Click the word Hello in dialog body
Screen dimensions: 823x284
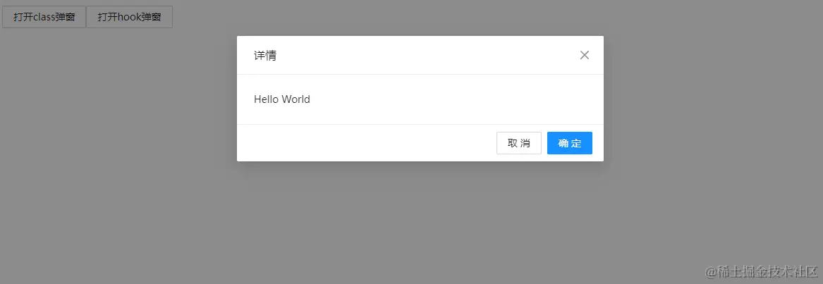pyautogui.click(x=266, y=99)
